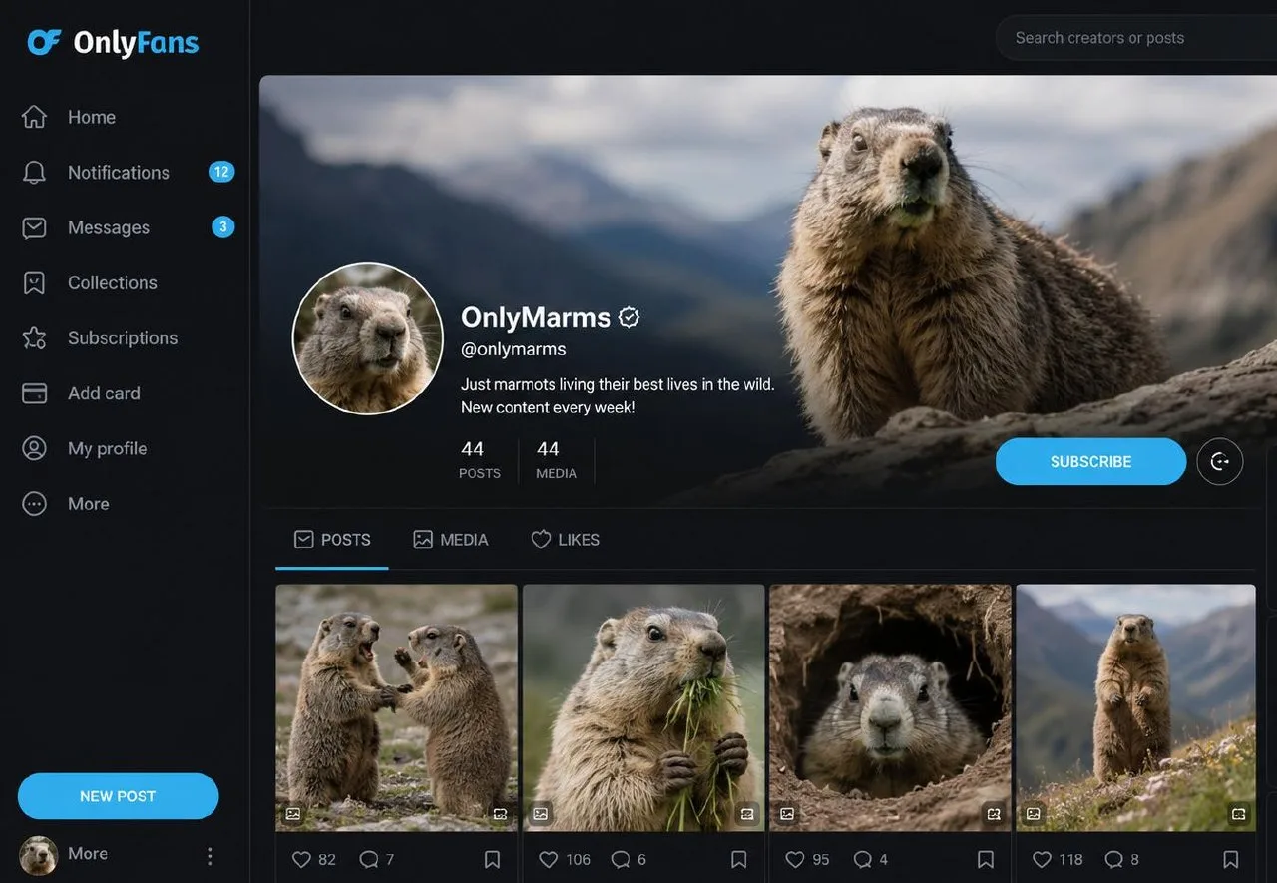Bookmark the post with 106 likes
This screenshot has height=883, width=1277.
coord(739,859)
